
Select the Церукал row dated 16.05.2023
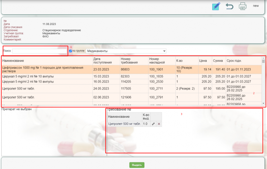coord(47,82)
